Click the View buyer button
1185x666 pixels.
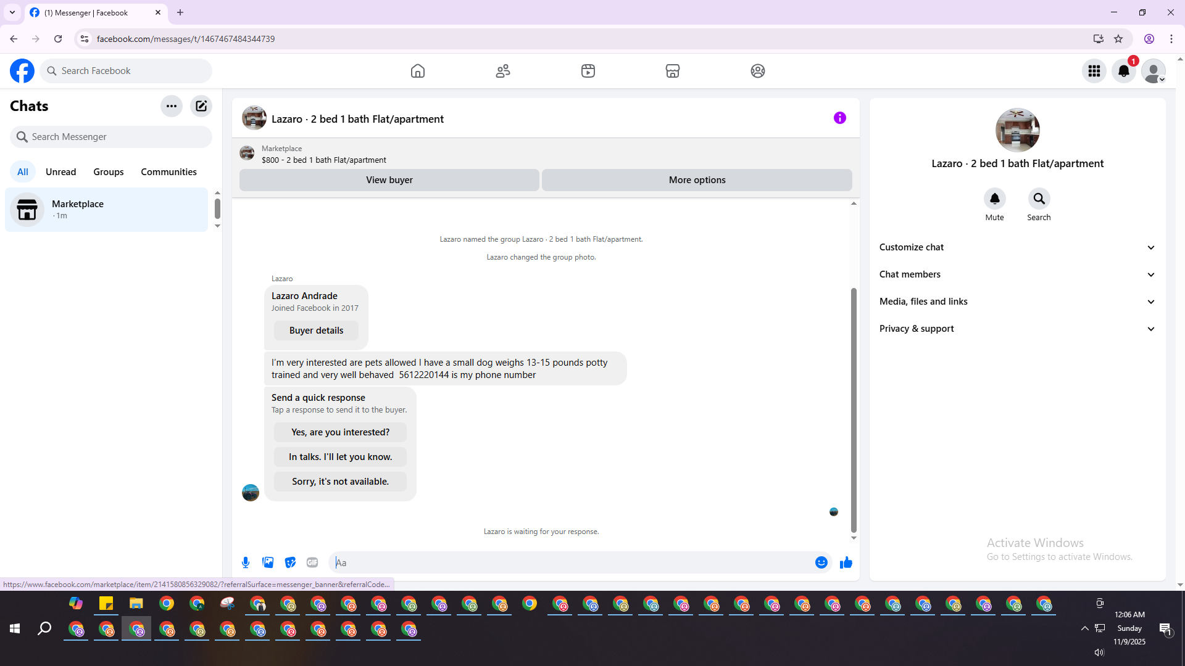pyautogui.click(x=389, y=180)
